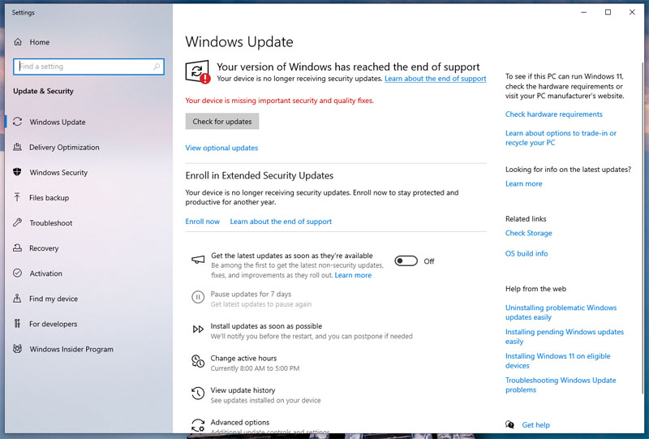Open the OS build info link
Viewport: 649px width, 439px height.
tap(526, 253)
